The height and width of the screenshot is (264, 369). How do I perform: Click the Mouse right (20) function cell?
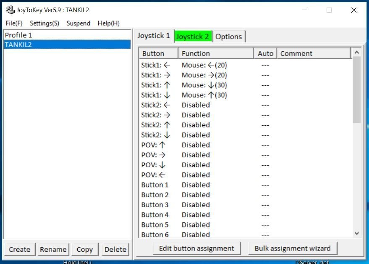(x=204, y=75)
